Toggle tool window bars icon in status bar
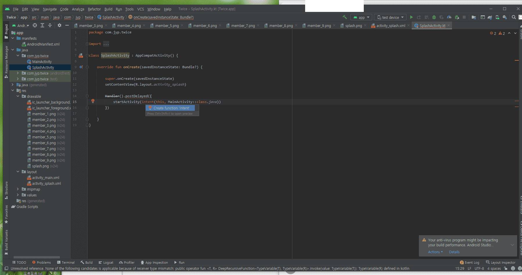 pos(6,268)
